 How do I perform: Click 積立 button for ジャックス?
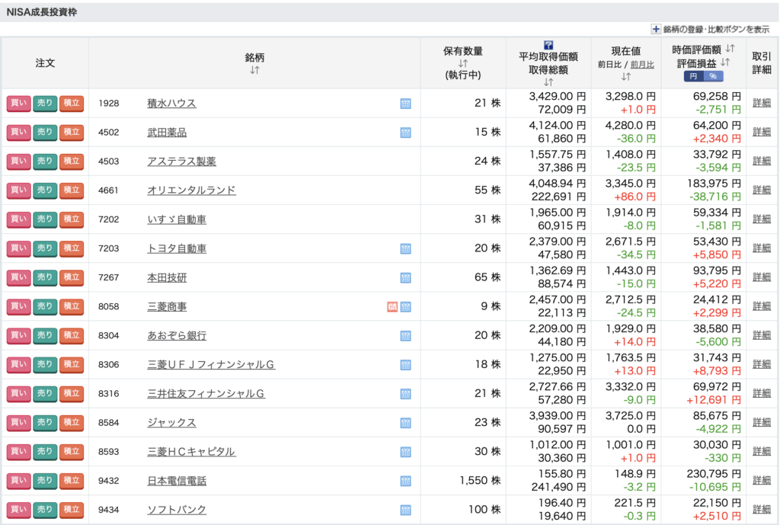click(71, 422)
